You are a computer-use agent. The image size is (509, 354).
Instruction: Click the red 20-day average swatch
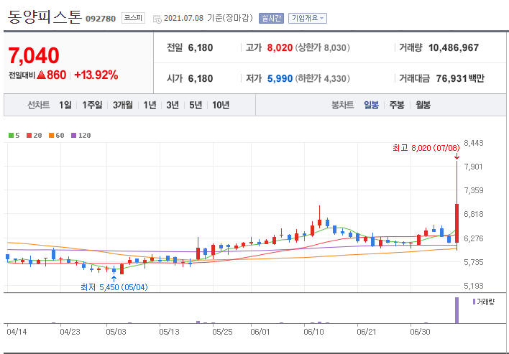pos(29,136)
